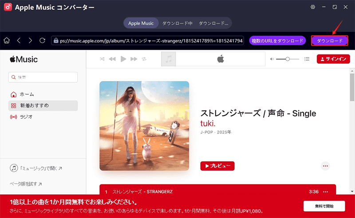Screen dimensions: 355x218
Task: Click the J-POP · 2025年 genre text
Action: click(x=216, y=132)
